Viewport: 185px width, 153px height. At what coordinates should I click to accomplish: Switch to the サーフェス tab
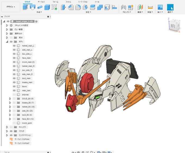pos(41,2)
